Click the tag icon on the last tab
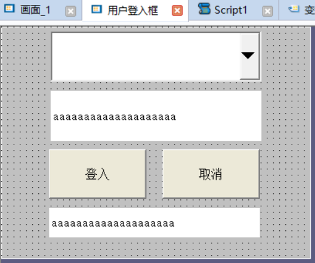This screenshot has width=315, height=263. pyautogui.click(x=293, y=9)
